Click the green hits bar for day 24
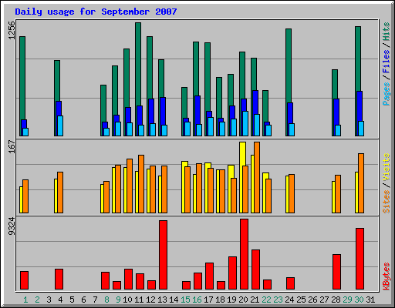 pos(289,65)
